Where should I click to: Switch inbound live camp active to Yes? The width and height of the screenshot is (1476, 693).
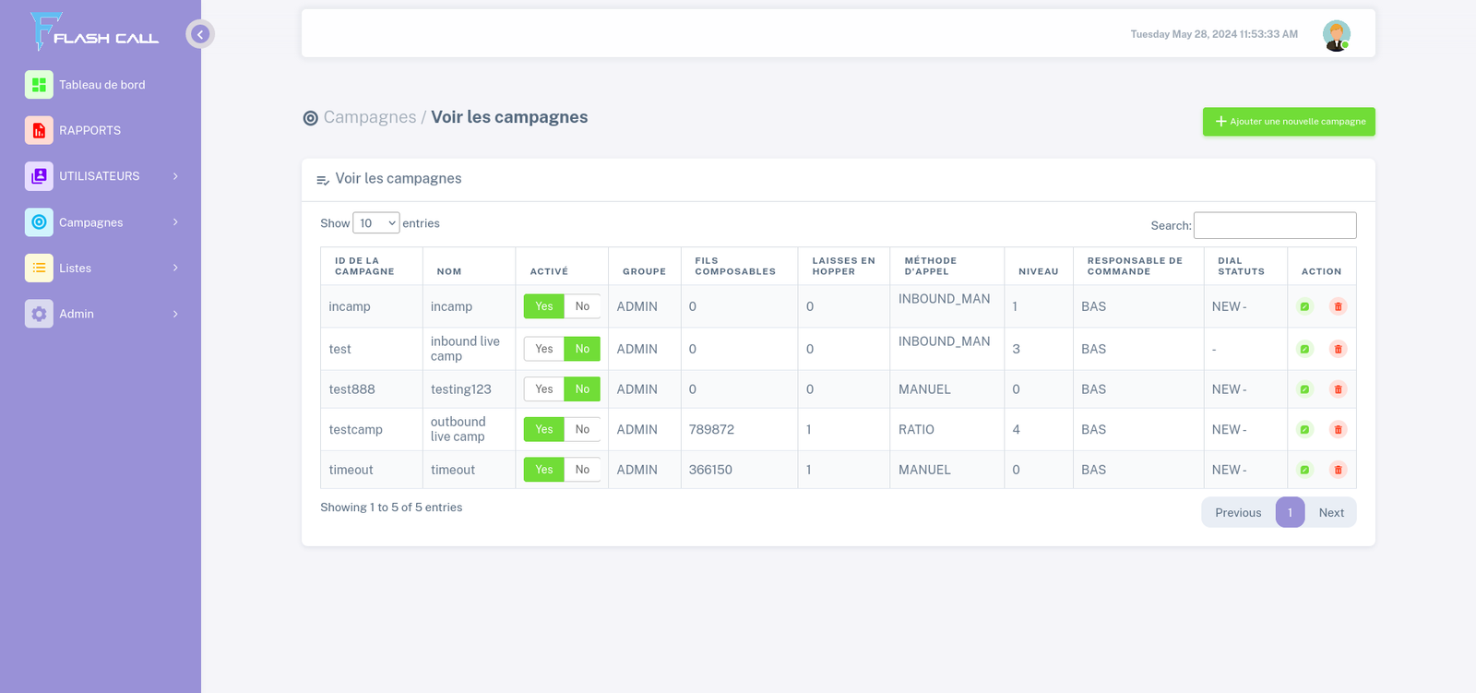click(x=544, y=349)
